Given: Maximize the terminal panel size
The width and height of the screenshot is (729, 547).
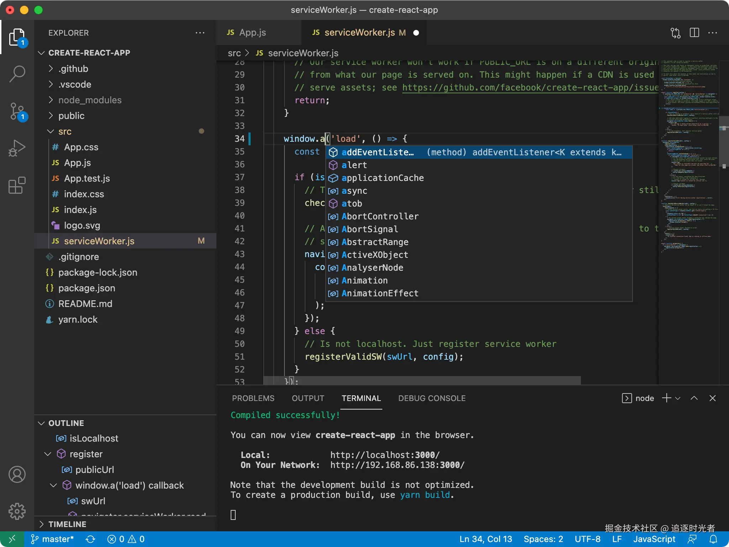Looking at the screenshot, I should coord(694,398).
